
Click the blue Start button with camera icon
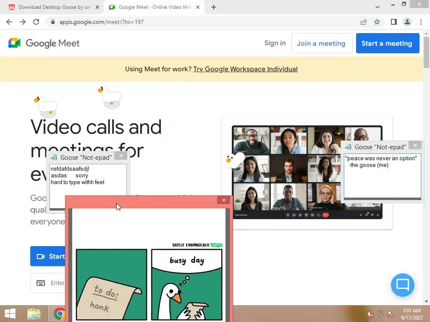pos(48,256)
